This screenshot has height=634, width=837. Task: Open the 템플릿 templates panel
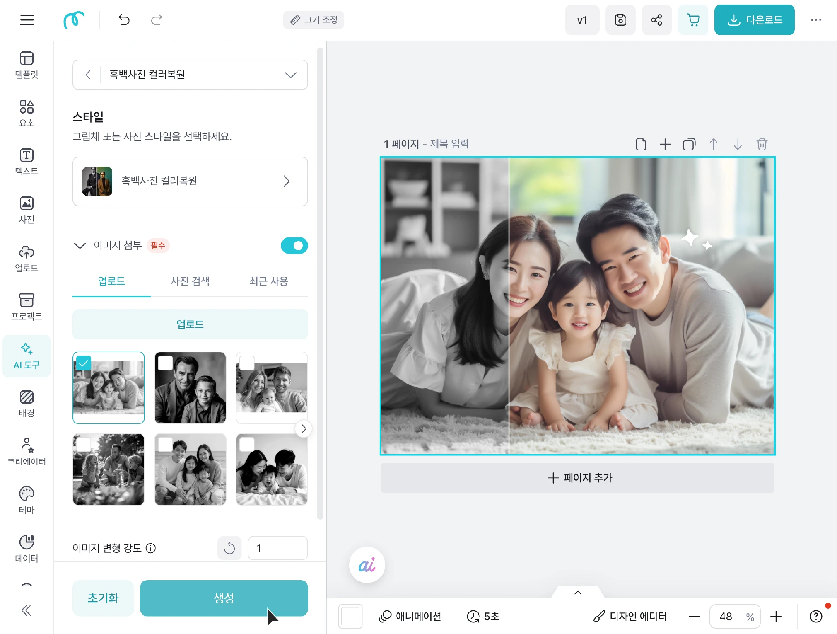[x=27, y=65]
